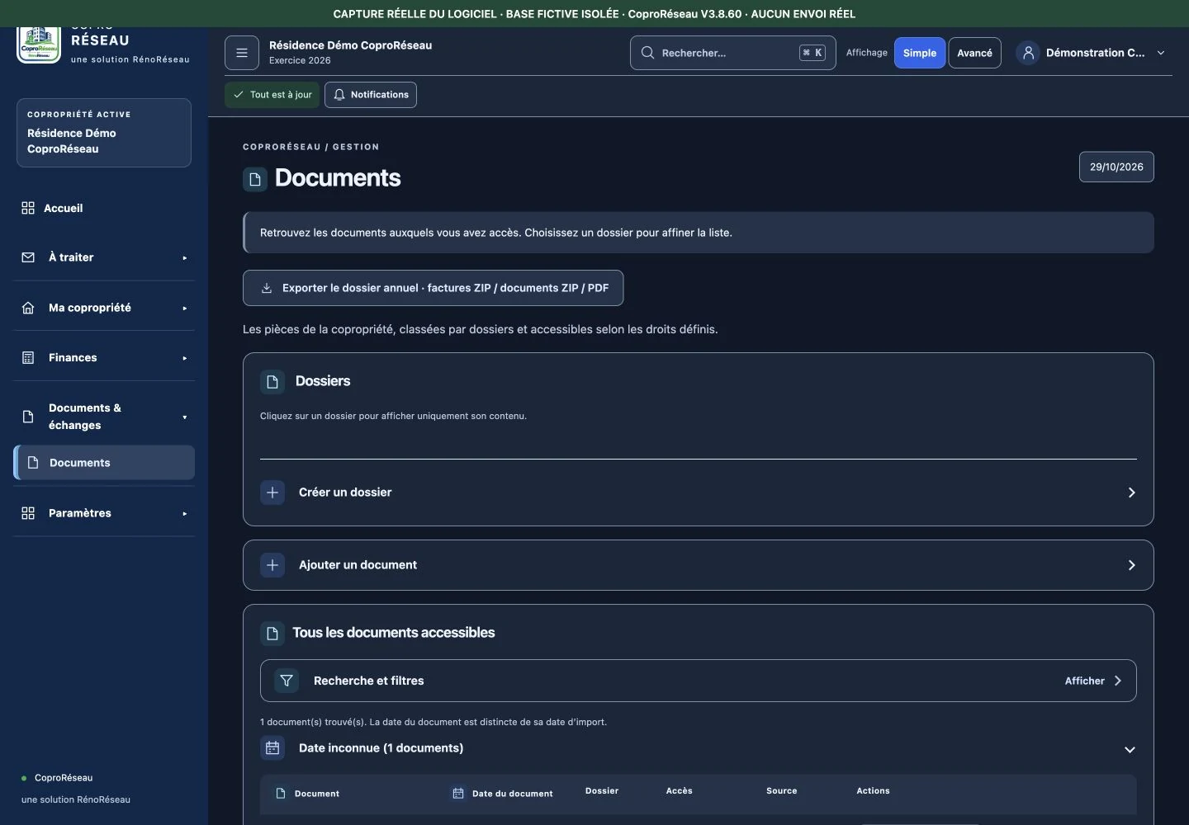Click the Source column header
This screenshot has width=1189, height=825.
782,790
